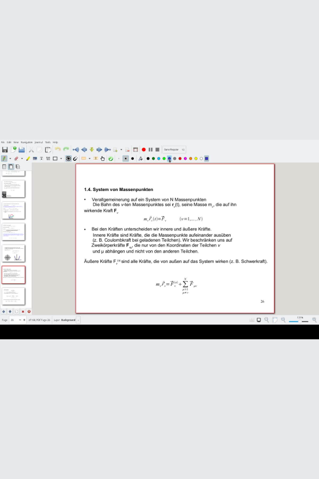Increase page number with plus button
This screenshot has width=319, height=479.
24,320
